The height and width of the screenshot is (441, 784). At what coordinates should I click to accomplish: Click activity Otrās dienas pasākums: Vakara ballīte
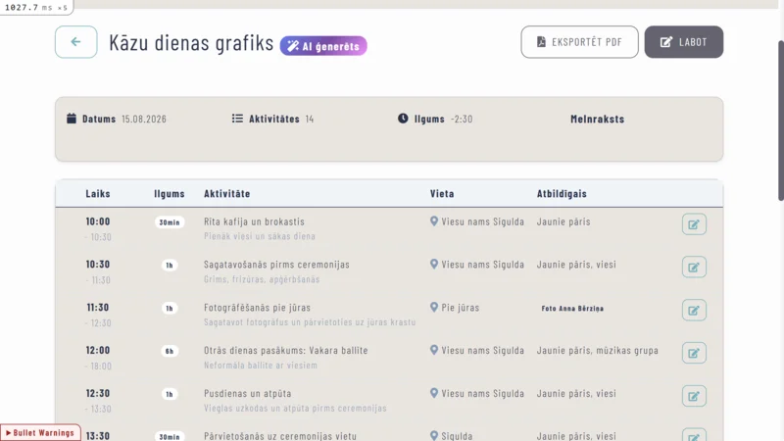[286, 351]
